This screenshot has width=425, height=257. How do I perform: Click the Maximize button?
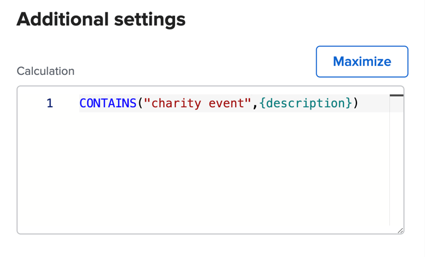[362, 61]
